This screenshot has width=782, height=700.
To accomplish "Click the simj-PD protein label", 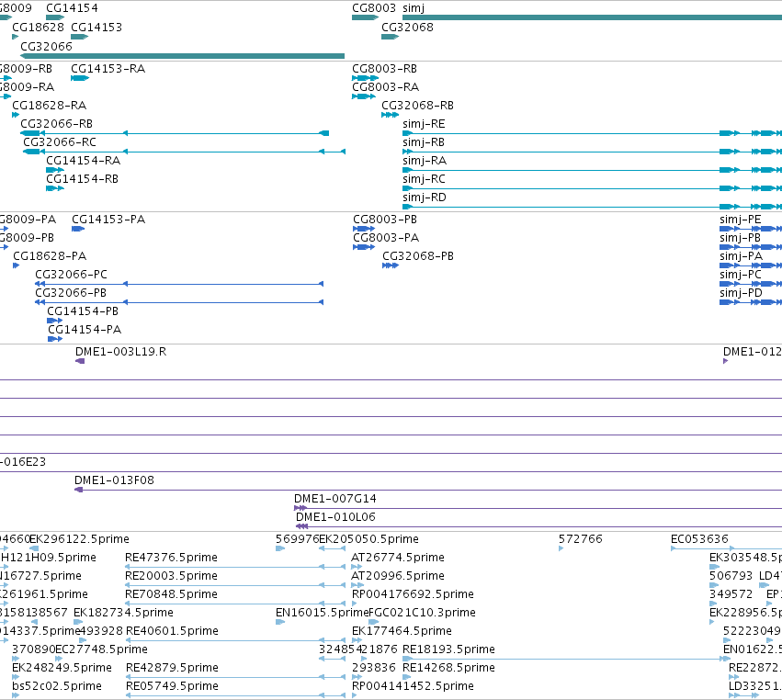I will pos(741,293).
